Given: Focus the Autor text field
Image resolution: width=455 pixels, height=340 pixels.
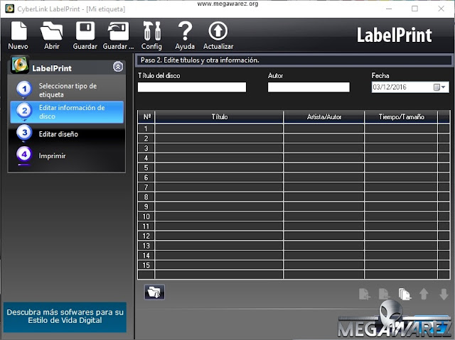Looking at the screenshot, I should pos(309,87).
